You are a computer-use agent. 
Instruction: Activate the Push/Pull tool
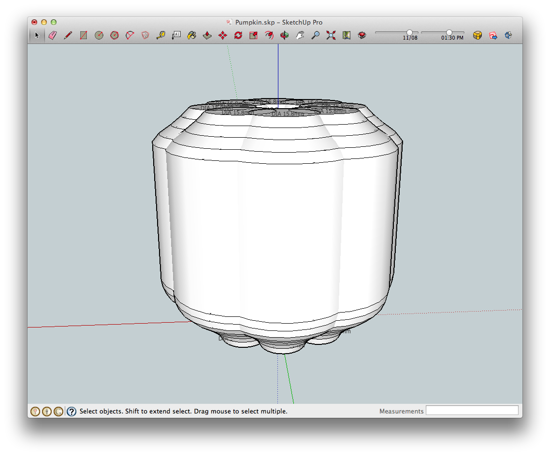[x=207, y=35]
